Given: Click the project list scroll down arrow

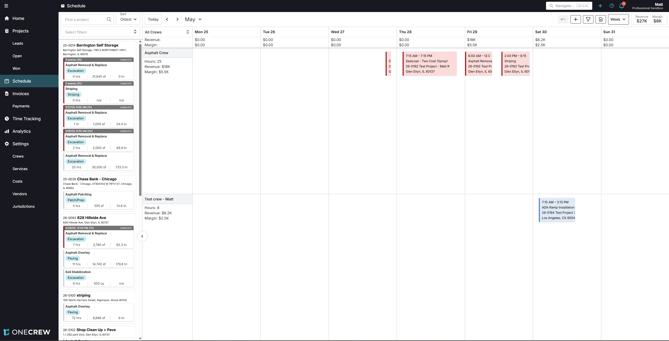Looking at the screenshot, I should [x=140, y=338].
